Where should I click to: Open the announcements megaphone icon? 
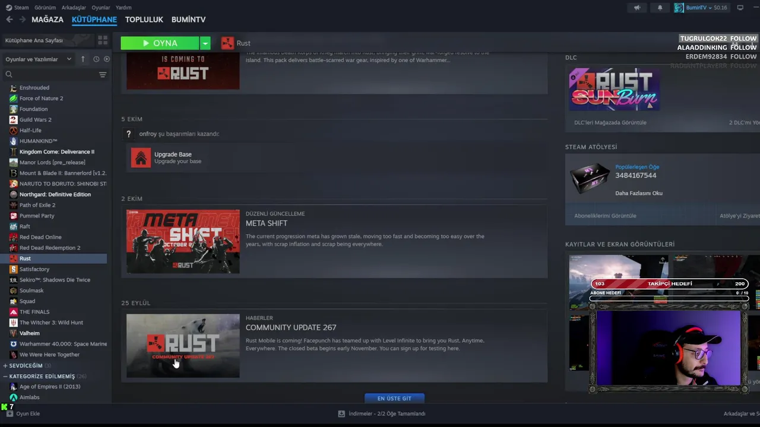[x=637, y=8]
